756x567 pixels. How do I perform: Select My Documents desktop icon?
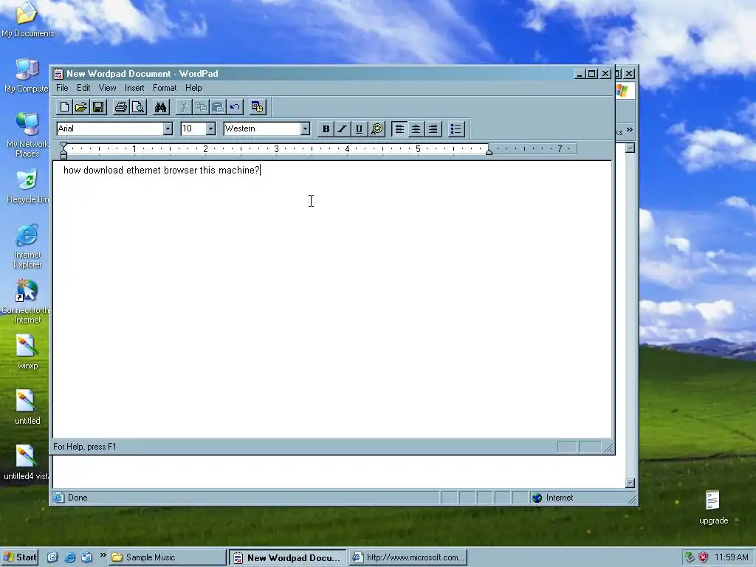pos(27,19)
